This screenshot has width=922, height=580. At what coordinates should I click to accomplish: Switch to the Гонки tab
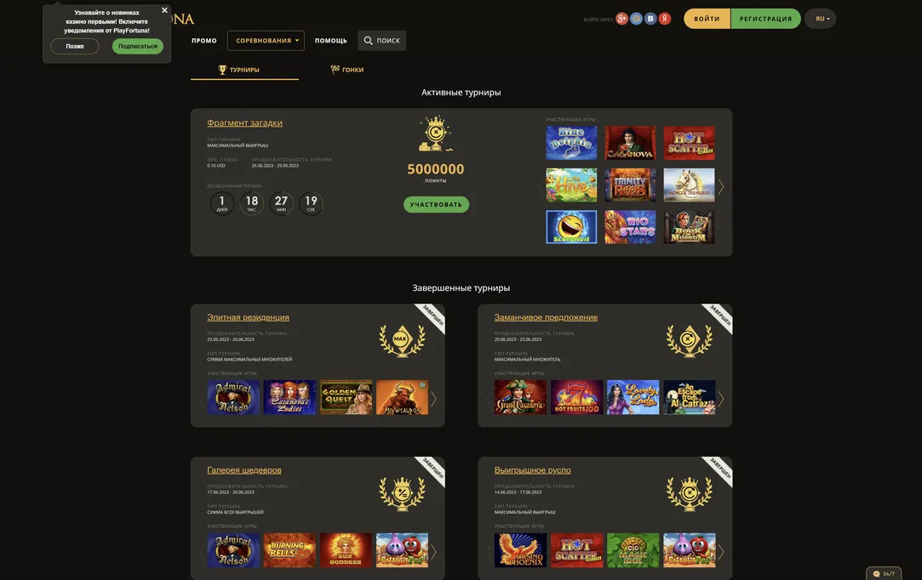click(x=347, y=70)
